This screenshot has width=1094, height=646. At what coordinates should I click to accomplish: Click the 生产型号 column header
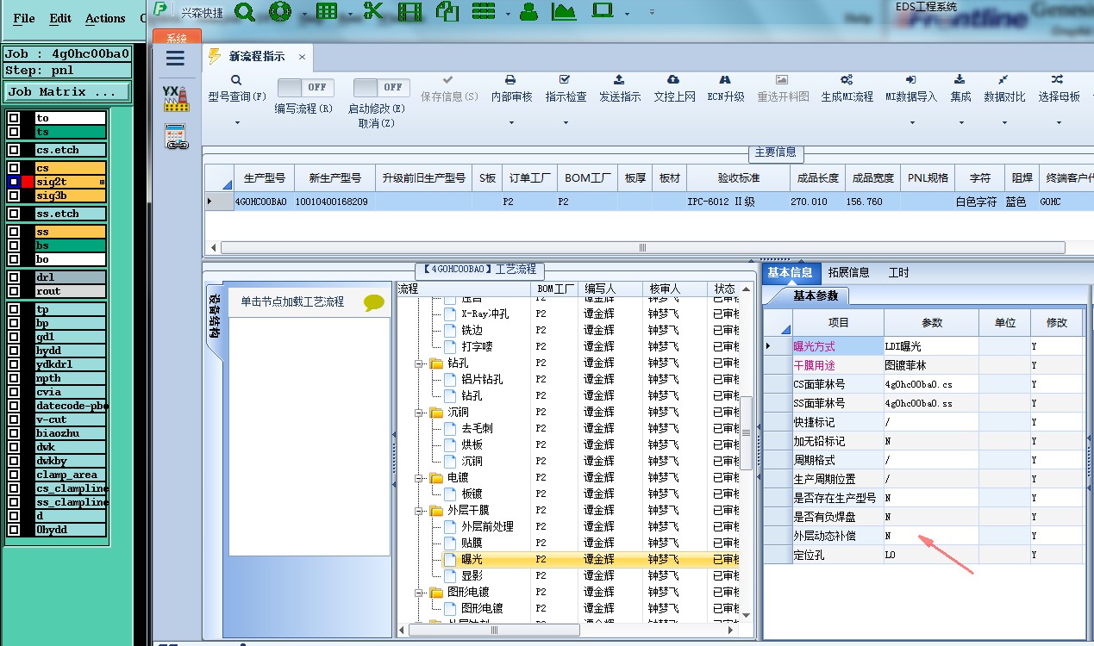tap(264, 178)
